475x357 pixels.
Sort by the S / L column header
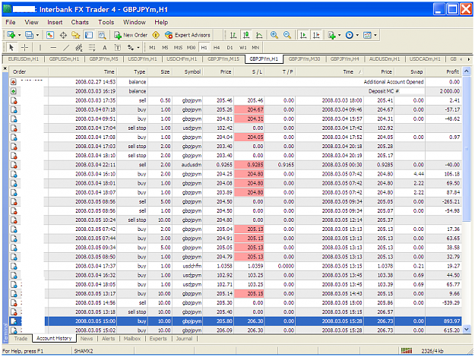[249, 71]
